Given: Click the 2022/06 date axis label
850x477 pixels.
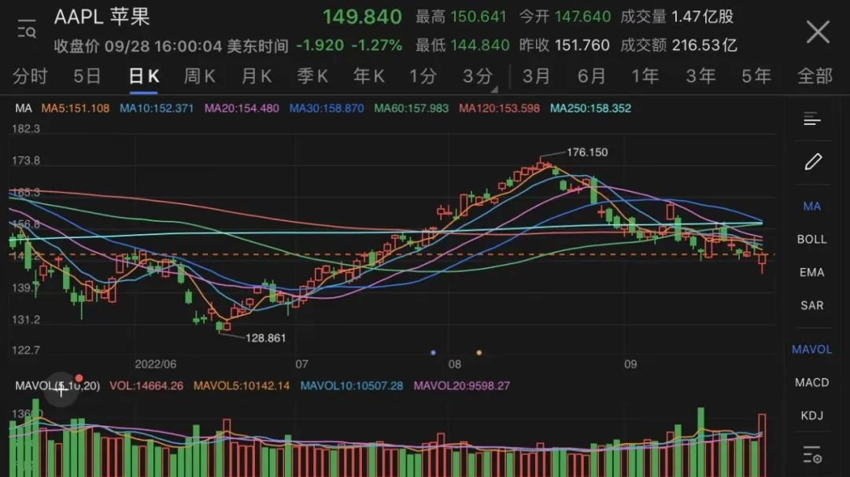Looking at the screenshot, I should click(x=156, y=365).
